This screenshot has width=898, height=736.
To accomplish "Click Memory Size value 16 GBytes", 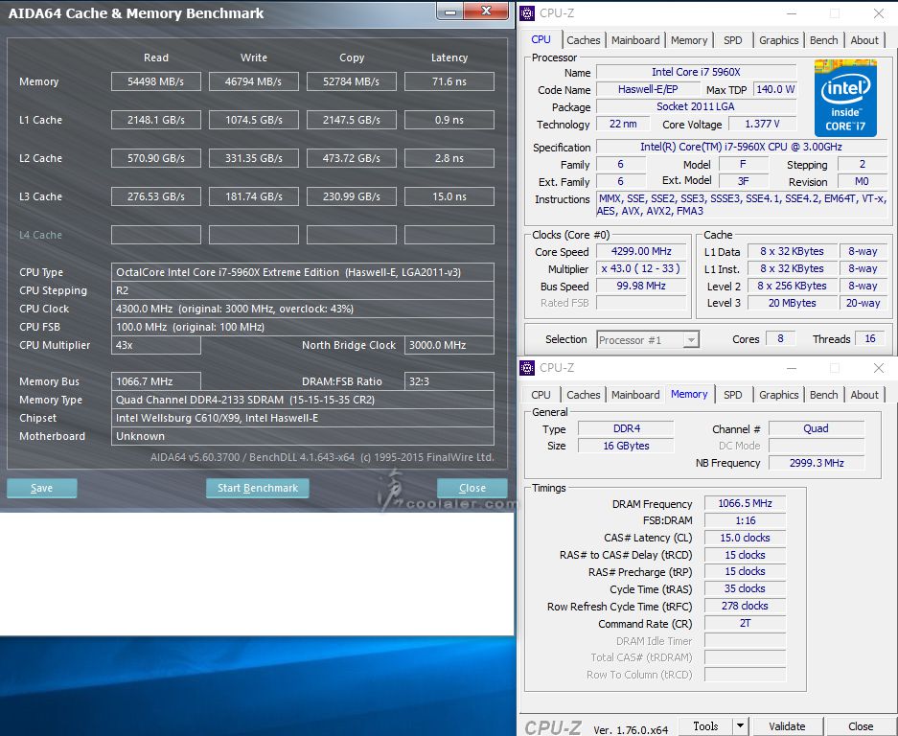I will coord(626,446).
